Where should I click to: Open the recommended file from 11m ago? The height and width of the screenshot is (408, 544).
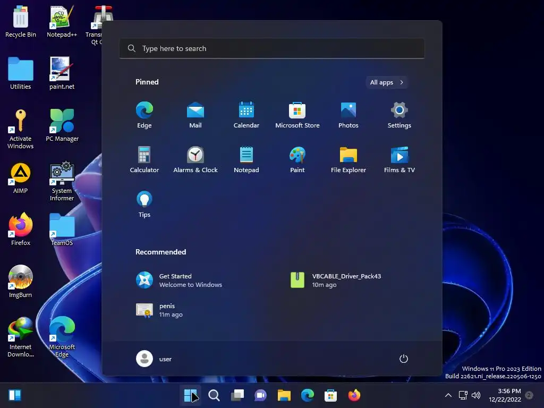pyautogui.click(x=159, y=310)
